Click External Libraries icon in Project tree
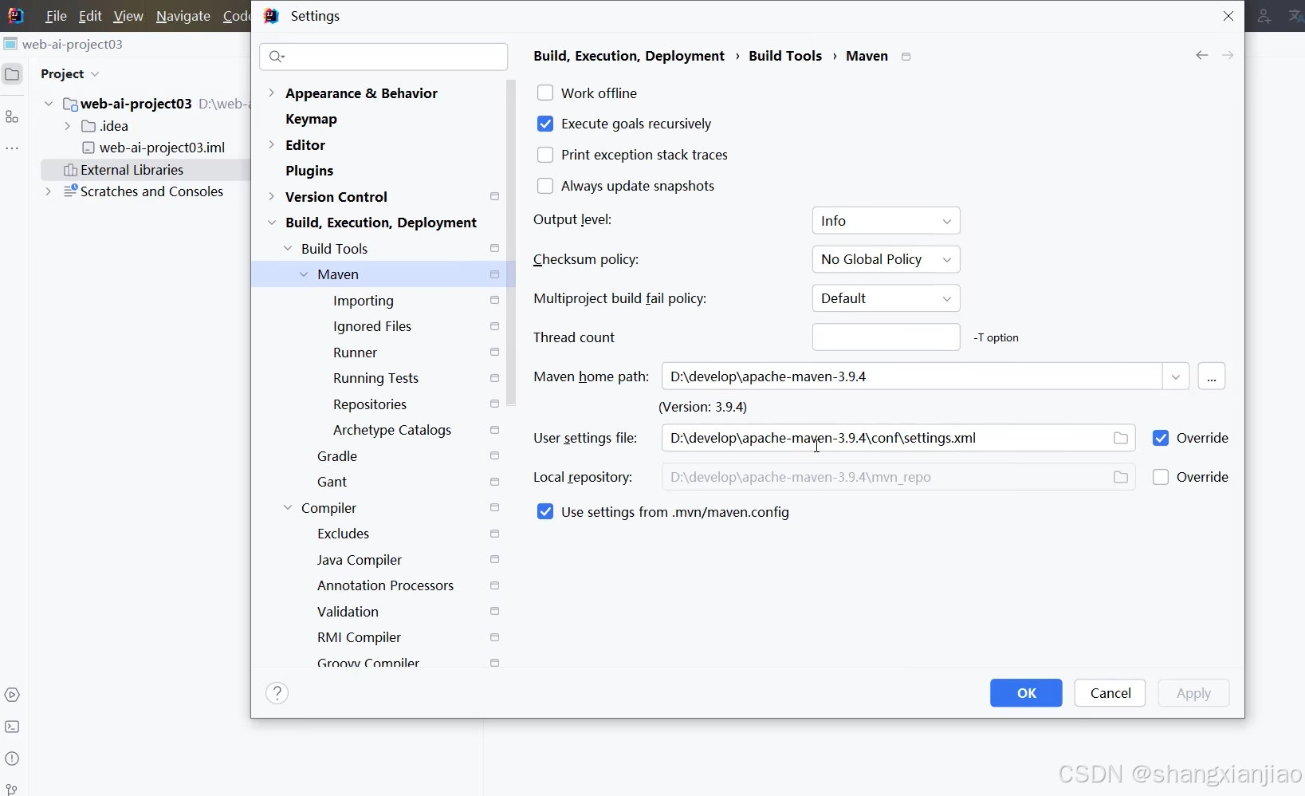1305x796 pixels. [70, 170]
